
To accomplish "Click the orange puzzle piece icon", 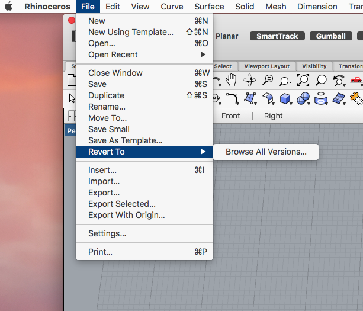I will tap(356, 98).
